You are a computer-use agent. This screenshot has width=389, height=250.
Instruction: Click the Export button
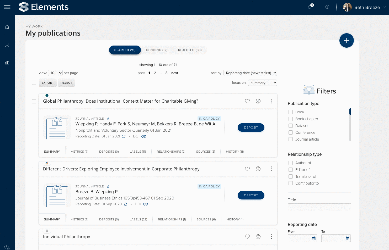click(48, 83)
